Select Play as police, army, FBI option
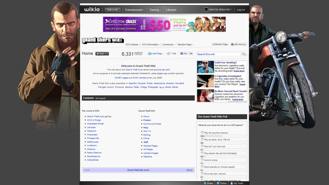 (x=202, y=139)
